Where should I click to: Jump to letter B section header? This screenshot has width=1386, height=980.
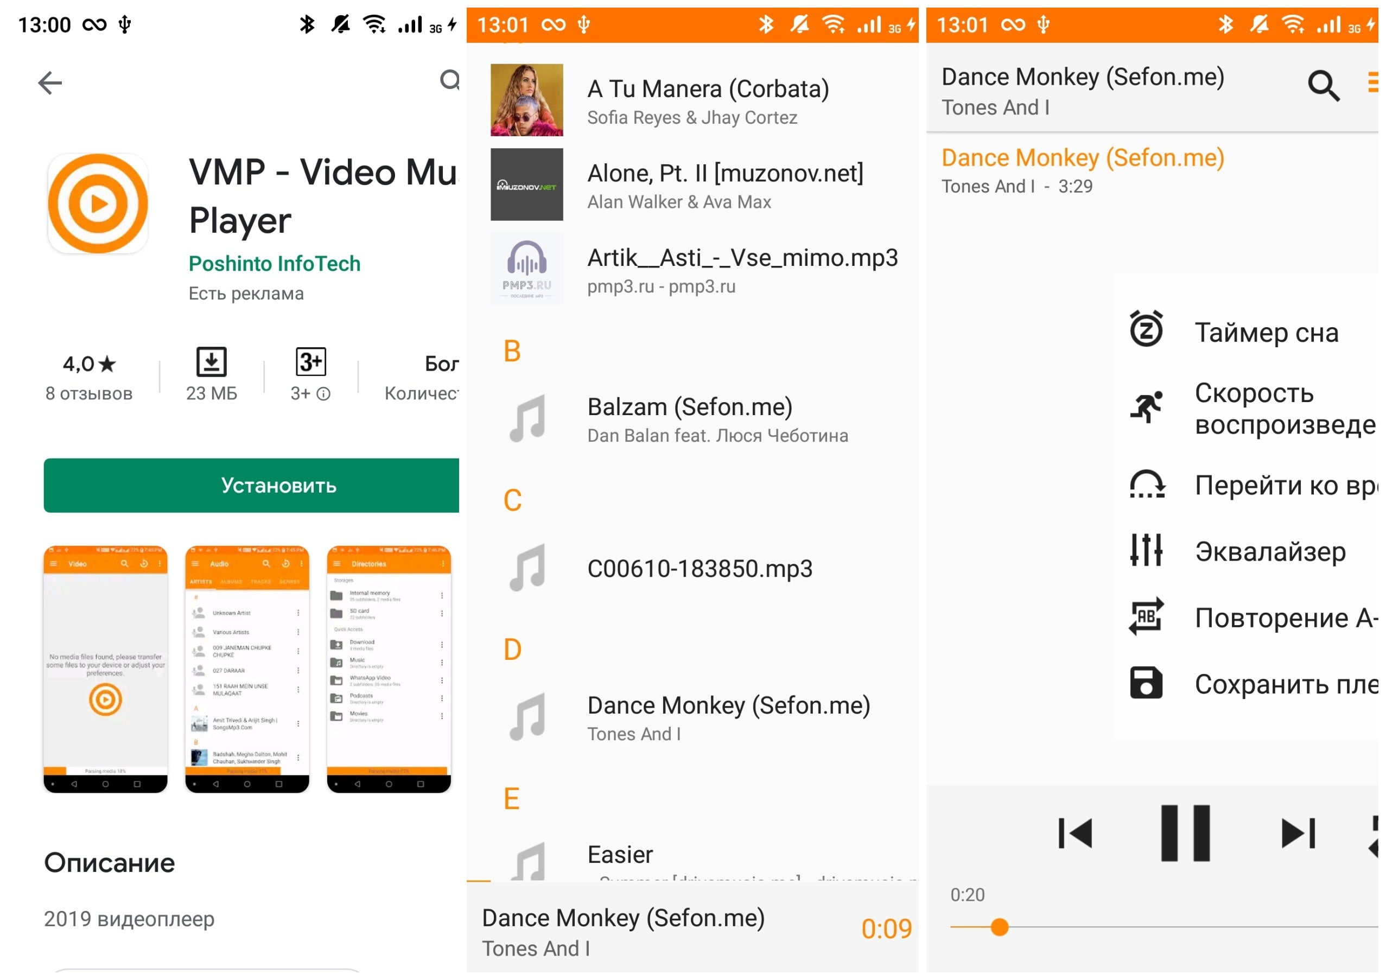pos(512,351)
